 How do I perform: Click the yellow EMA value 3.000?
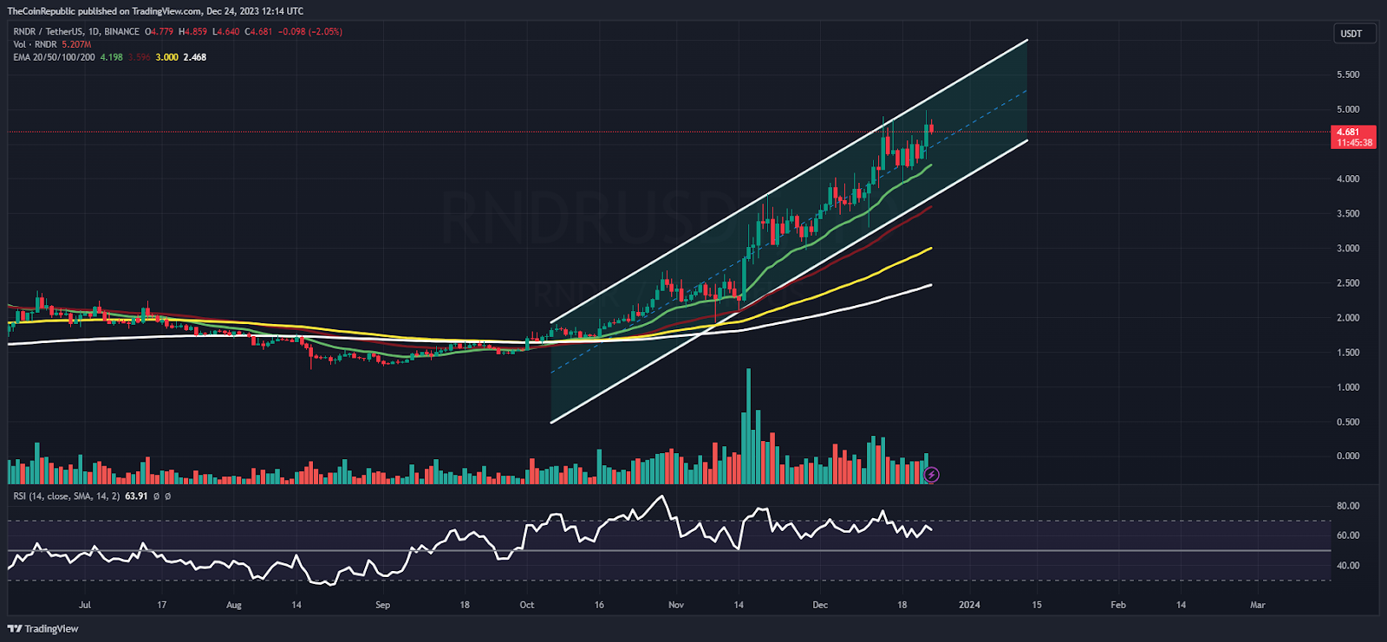pos(167,57)
